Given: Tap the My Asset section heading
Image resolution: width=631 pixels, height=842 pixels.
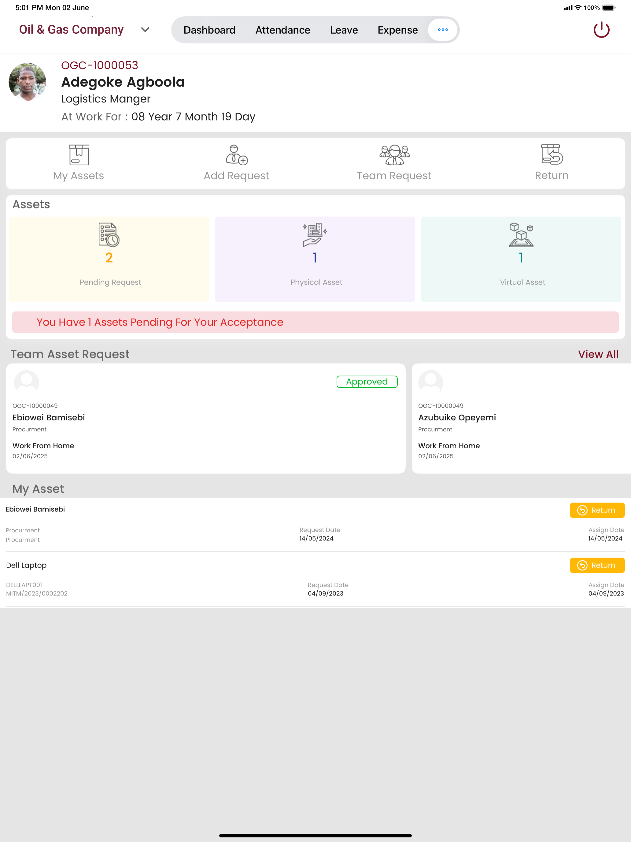Looking at the screenshot, I should click(x=38, y=489).
